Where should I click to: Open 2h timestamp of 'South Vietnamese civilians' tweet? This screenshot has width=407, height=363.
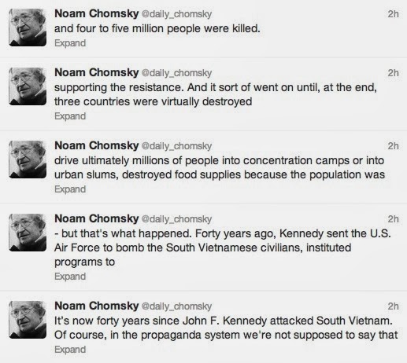393,219
